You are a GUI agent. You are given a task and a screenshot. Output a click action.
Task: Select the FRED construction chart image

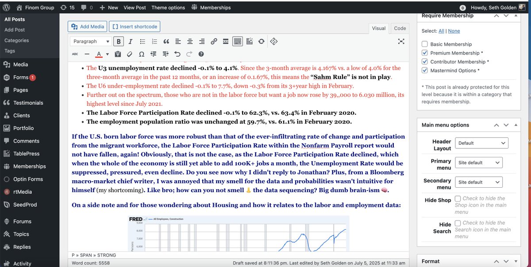[x=239, y=234]
